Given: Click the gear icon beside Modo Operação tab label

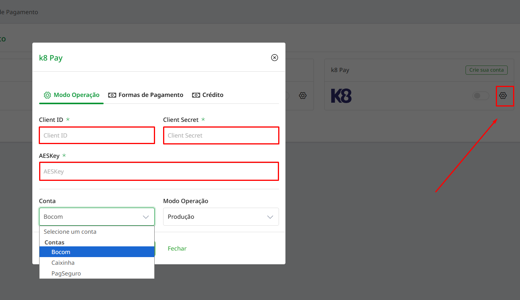Looking at the screenshot, I should click(47, 95).
